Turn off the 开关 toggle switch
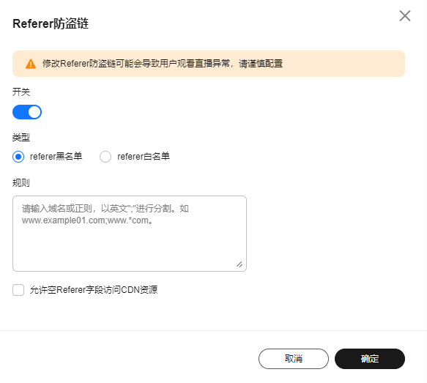Viewport: 427px width, 383px height. point(27,112)
